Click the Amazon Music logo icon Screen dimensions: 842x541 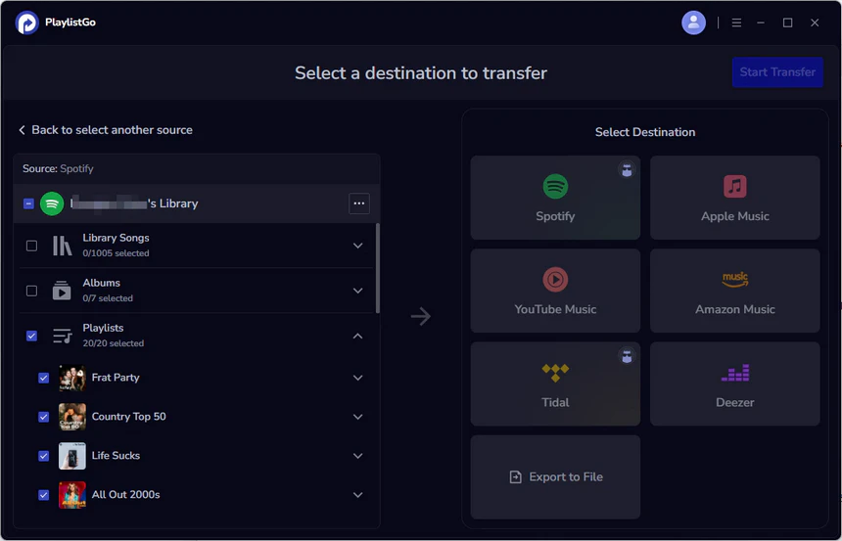tap(734, 280)
